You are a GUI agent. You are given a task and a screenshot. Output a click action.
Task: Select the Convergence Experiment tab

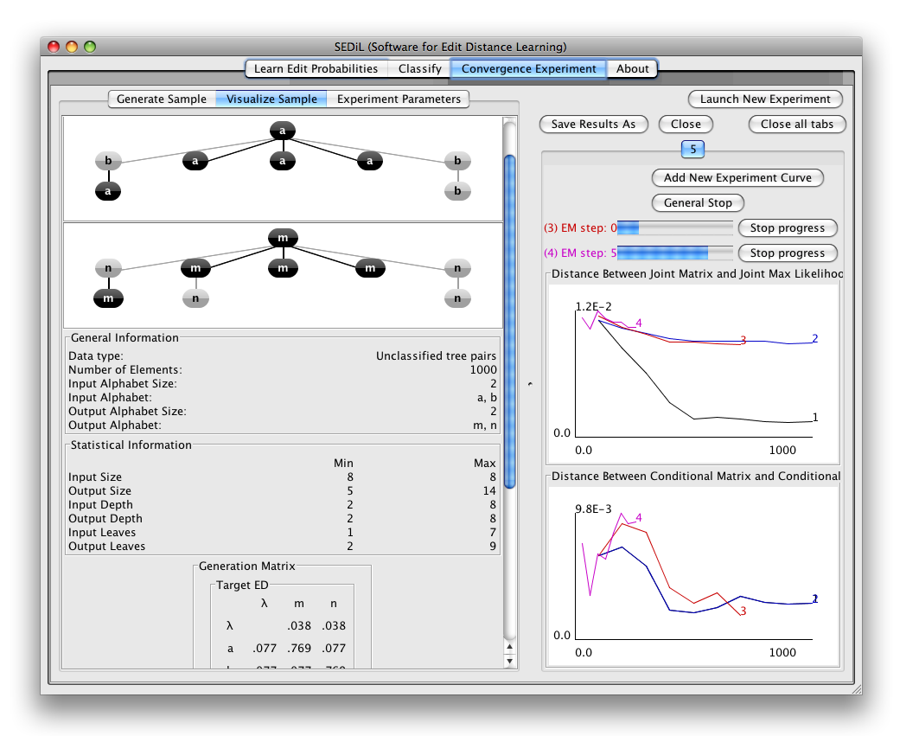(x=528, y=68)
